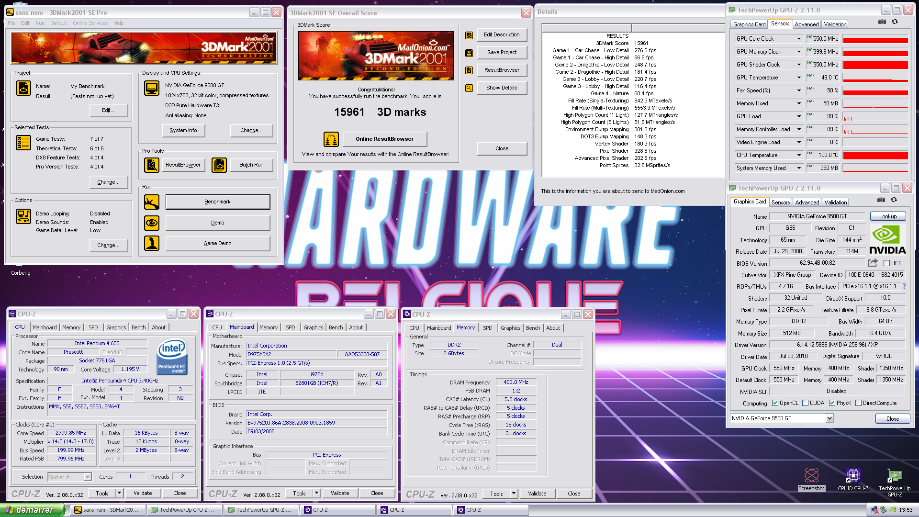This screenshot has width=919, height=517.
Task: Click the Selected Tests checklist icon
Action: point(23,143)
